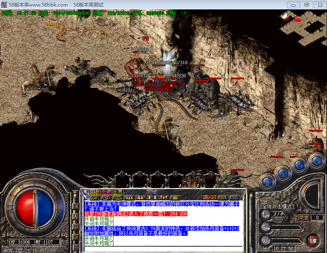Click the 荣誉 honor label
The height and width of the screenshot is (253, 327).
pos(304,217)
